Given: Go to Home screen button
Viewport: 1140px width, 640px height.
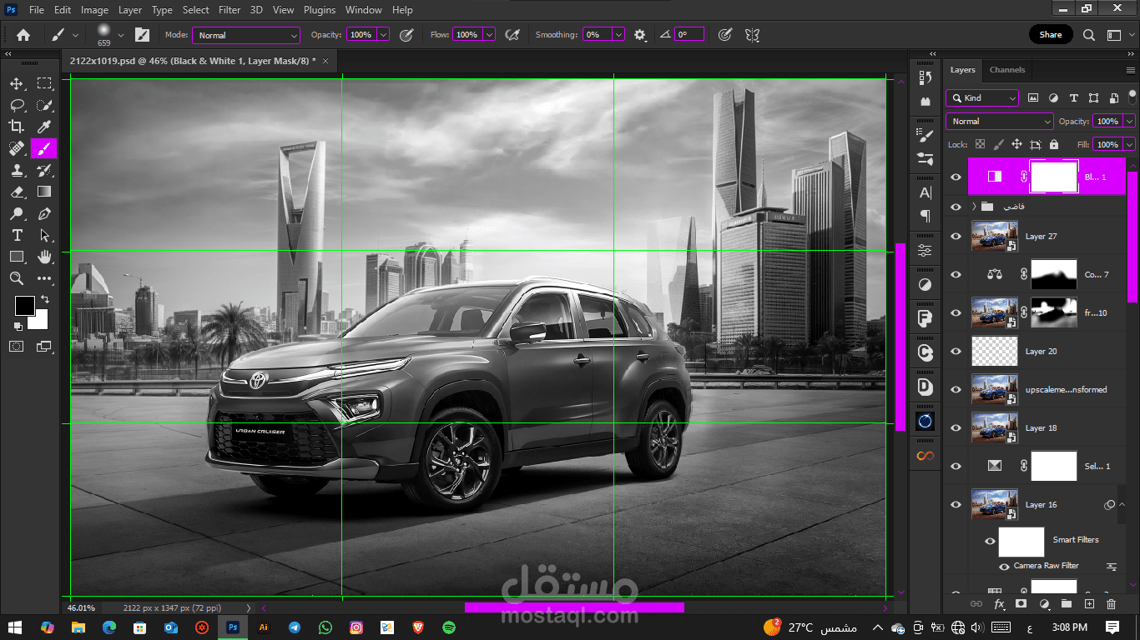Looking at the screenshot, I should [x=23, y=35].
